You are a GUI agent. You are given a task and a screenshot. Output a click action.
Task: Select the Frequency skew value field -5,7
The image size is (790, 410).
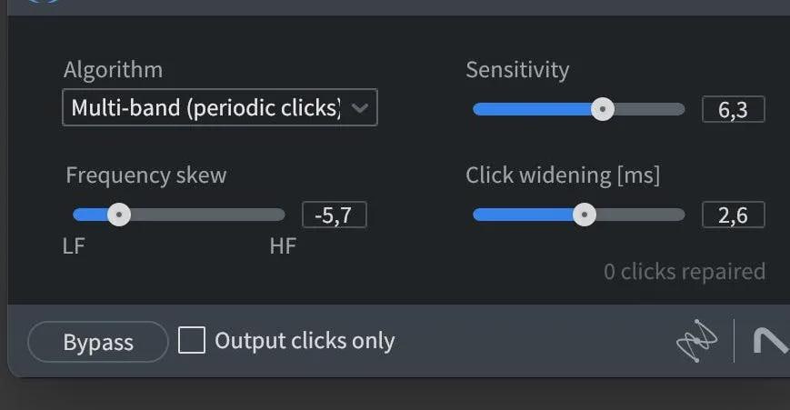(334, 215)
